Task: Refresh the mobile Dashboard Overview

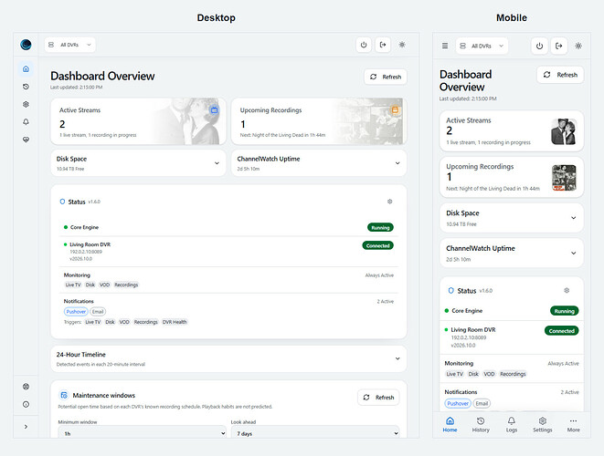Action: pyautogui.click(x=560, y=75)
